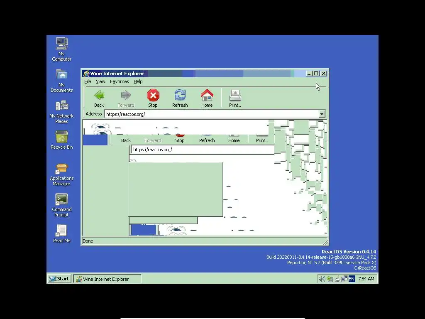Select the My Documents desktop icon
The height and width of the screenshot is (319, 425).
coord(62,74)
